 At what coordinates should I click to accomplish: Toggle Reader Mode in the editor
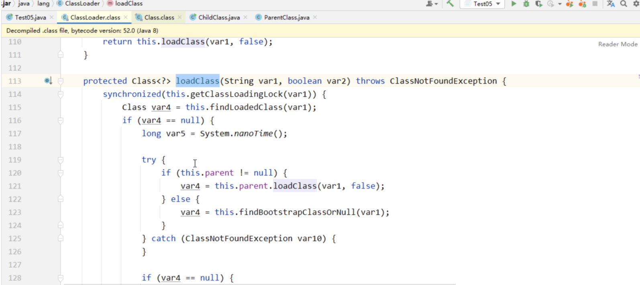(x=618, y=44)
